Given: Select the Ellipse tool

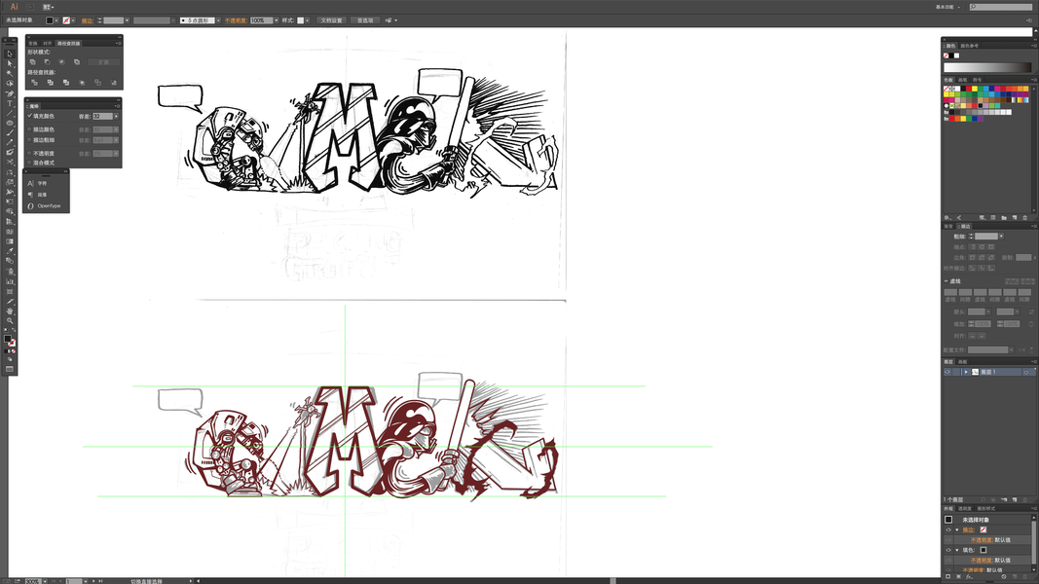Looking at the screenshot, I should [x=10, y=124].
